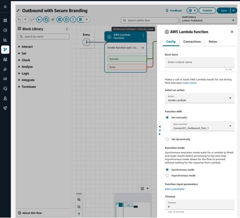Click the panel resize handle arrows
The image size is (240, 218).
pos(160,130)
